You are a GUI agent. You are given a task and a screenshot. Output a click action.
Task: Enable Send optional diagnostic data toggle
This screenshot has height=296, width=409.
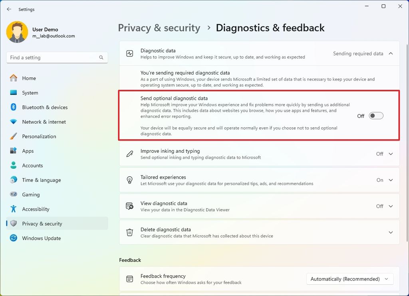pyautogui.click(x=376, y=116)
